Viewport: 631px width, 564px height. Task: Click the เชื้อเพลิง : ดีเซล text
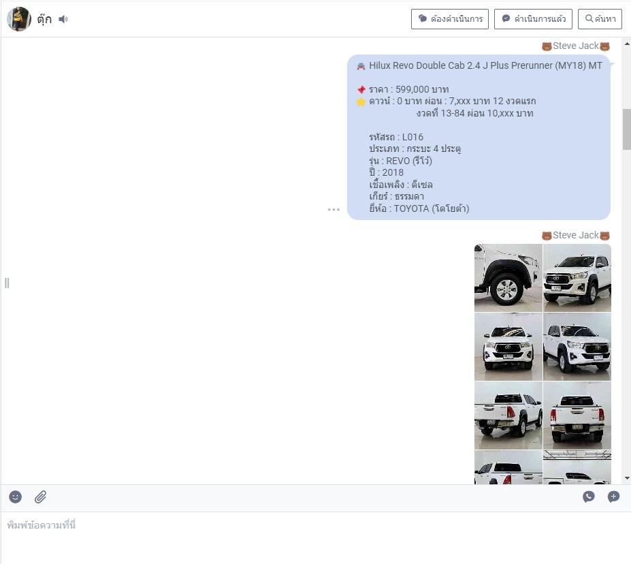401,185
